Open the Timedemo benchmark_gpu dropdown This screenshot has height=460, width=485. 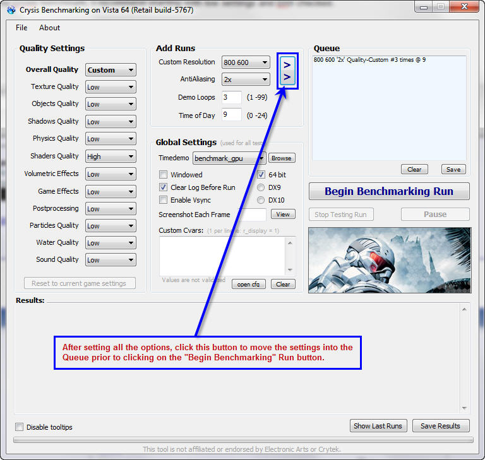(229, 158)
